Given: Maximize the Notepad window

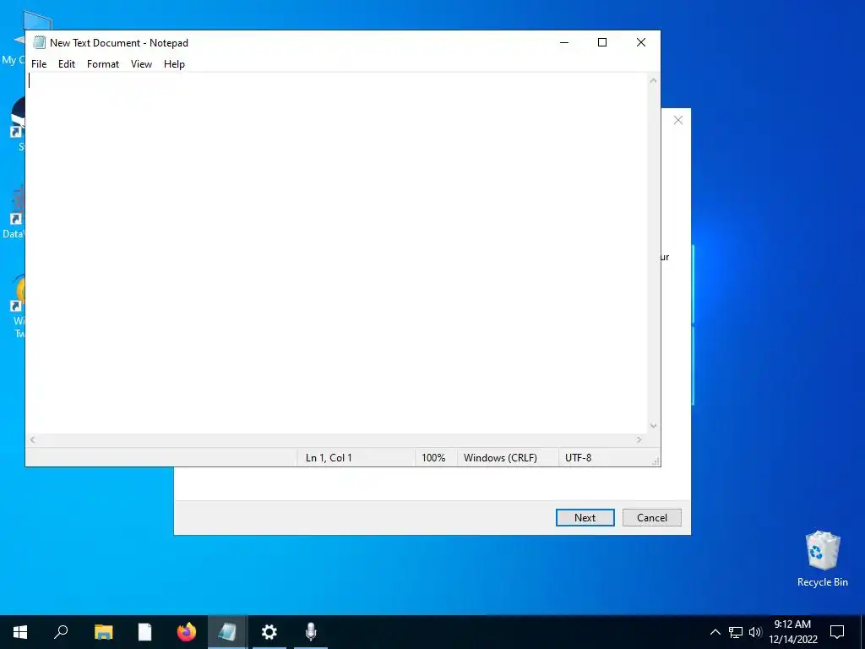Looking at the screenshot, I should (602, 42).
